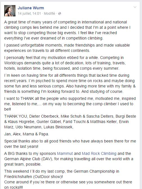Open the Mad Rock Climbing page link
The width and height of the screenshot is (142, 189).
click(x=99, y=153)
